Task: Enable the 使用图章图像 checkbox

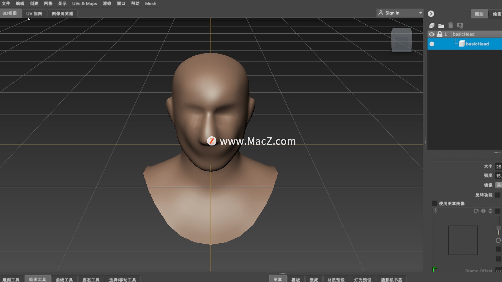Action: click(x=435, y=203)
